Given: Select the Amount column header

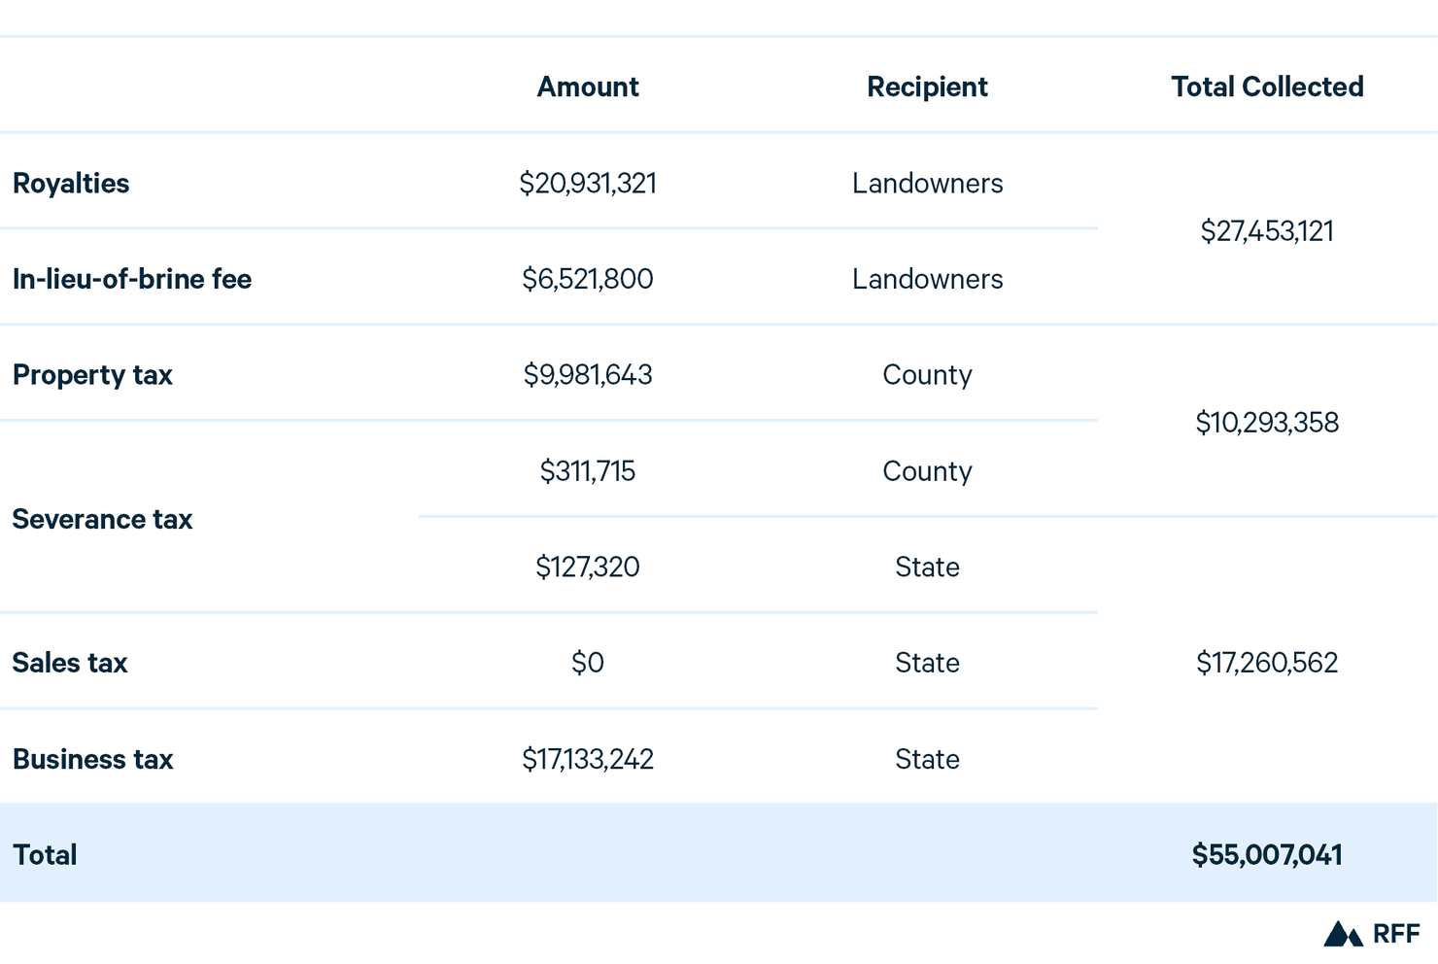Looking at the screenshot, I should pos(588,86).
